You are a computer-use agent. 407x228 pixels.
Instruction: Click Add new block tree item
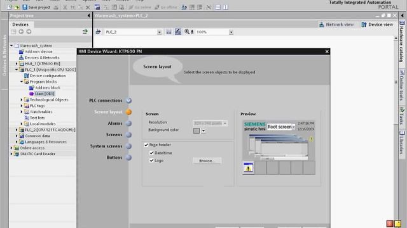[x=48, y=87]
